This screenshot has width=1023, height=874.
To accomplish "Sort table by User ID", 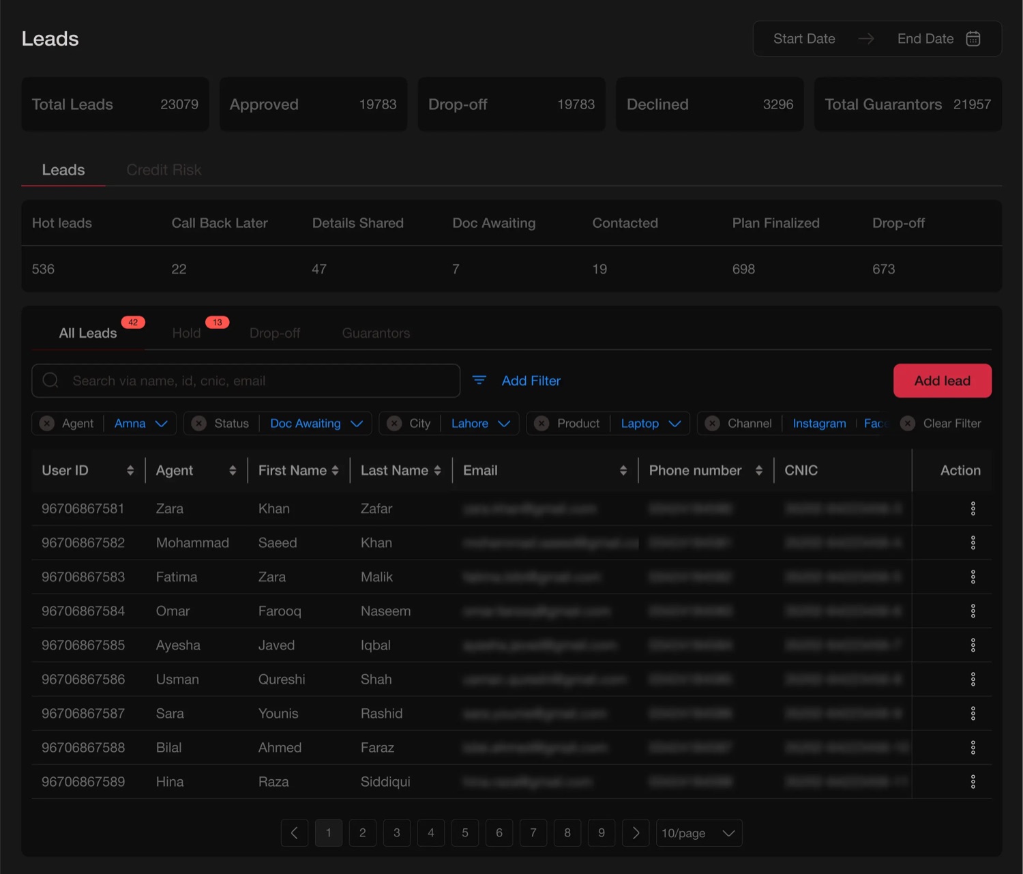I will [x=130, y=470].
